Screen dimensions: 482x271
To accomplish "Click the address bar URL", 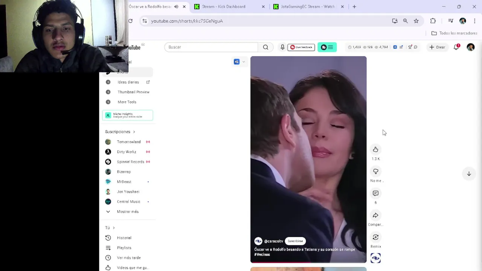I will tap(187, 21).
